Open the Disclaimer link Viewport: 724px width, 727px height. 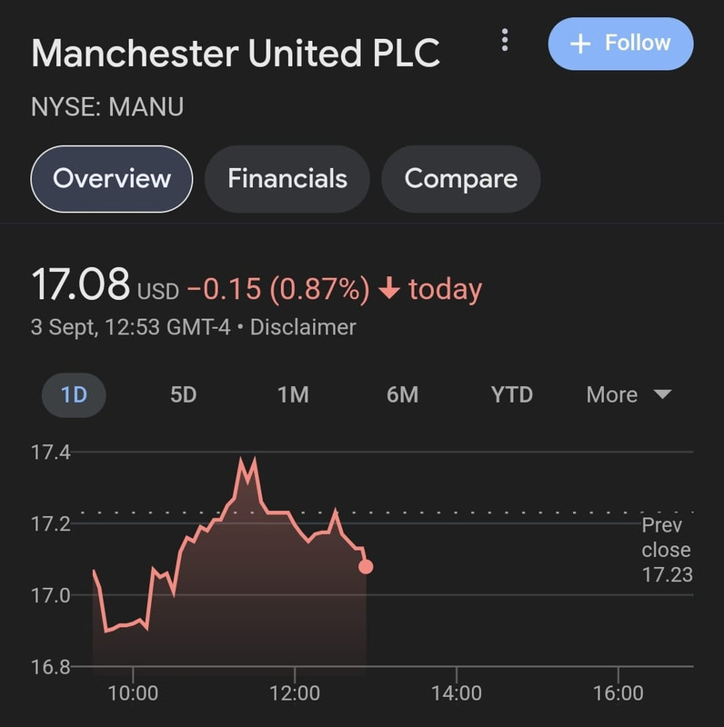(303, 327)
